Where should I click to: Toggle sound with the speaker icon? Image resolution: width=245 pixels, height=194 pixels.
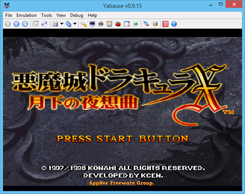[101, 24]
